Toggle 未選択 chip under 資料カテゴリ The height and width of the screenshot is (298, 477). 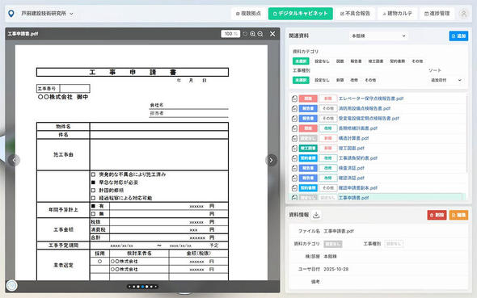point(301,61)
